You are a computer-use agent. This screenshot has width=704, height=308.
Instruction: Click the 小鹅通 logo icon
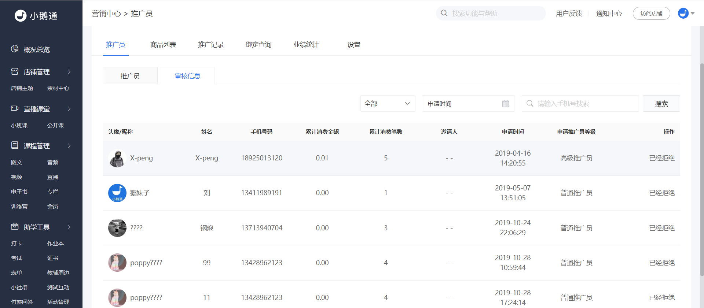coord(21,15)
